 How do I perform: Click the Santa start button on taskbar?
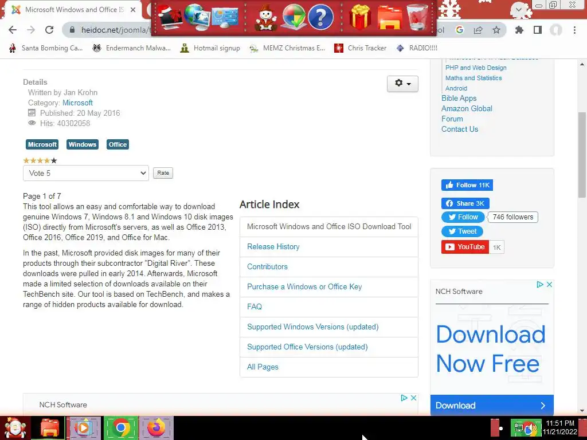pos(14,427)
